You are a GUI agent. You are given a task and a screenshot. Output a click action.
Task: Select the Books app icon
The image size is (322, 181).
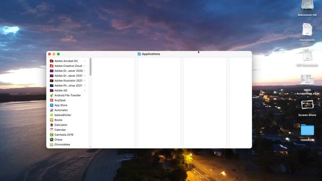coord(51,120)
